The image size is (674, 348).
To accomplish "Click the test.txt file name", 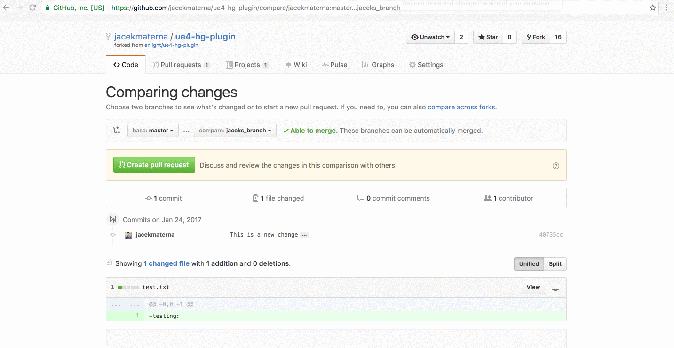I will [x=156, y=287].
